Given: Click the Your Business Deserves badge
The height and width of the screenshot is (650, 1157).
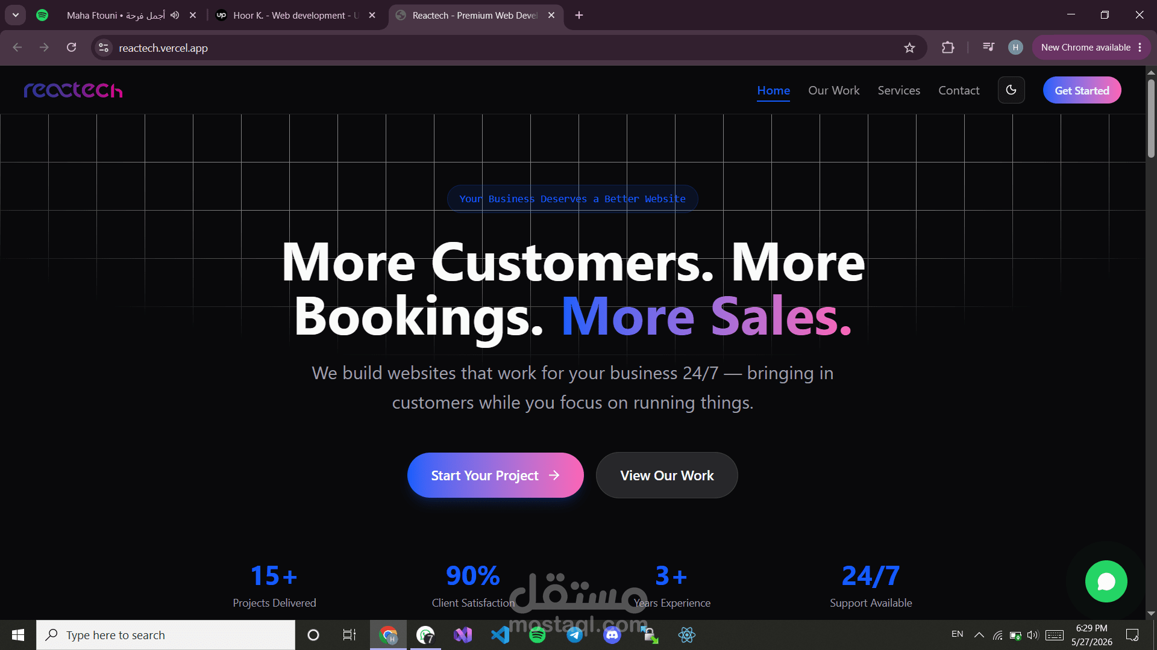Looking at the screenshot, I should tap(572, 199).
